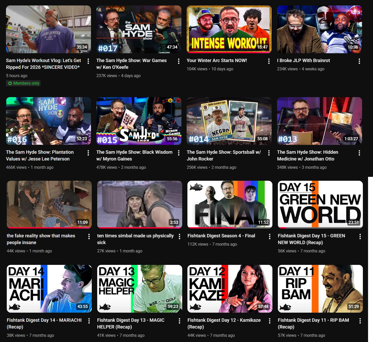Open the Sam Hyde Show #017 thumbnail

point(139,29)
